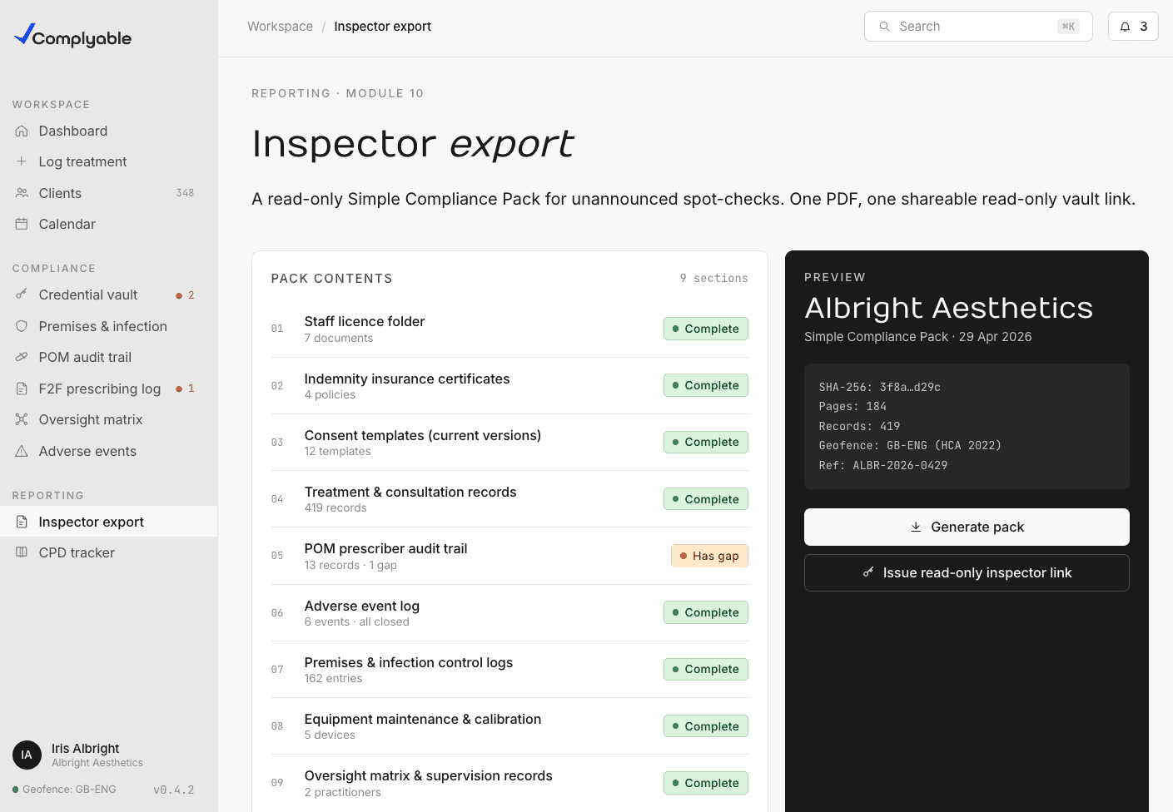Click the POM audit trail pill icon
Viewport: 1173px width, 812px height.
[x=22, y=357]
